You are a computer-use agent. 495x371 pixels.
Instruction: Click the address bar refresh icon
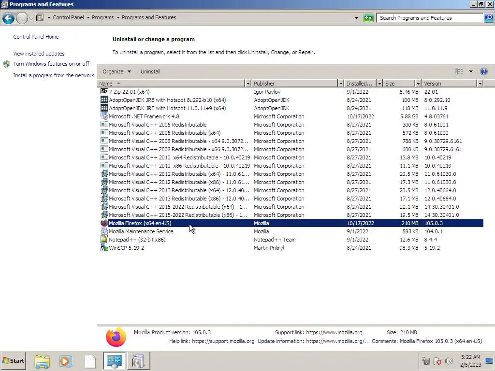pyautogui.click(x=368, y=18)
